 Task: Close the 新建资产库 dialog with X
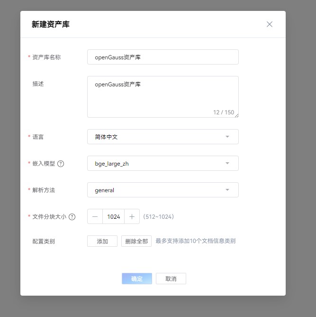(x=270, y=24)
